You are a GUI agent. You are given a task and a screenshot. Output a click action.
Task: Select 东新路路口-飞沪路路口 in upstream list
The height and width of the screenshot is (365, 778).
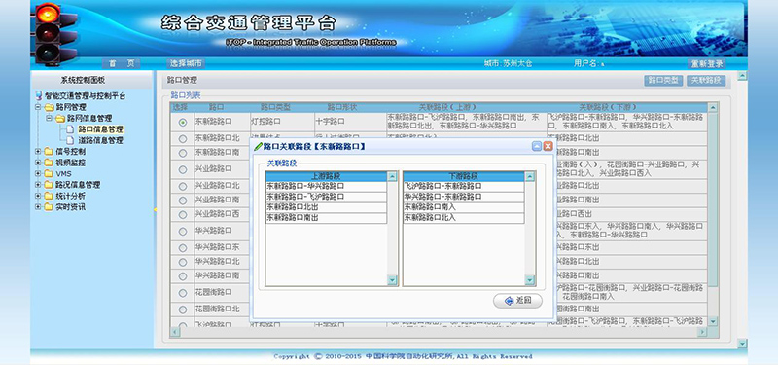[326, 197]
